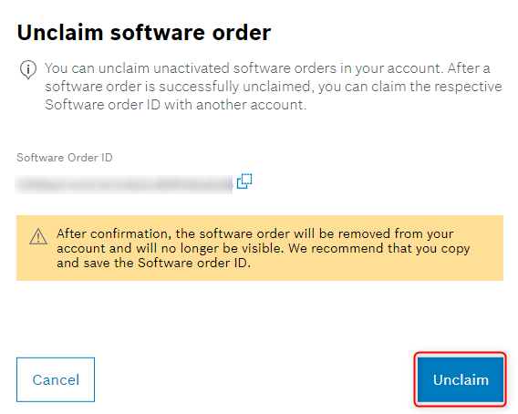Click the line 'Software order ID with another account.'
Screen dimensions: 518x414
[x=176, y=105]
